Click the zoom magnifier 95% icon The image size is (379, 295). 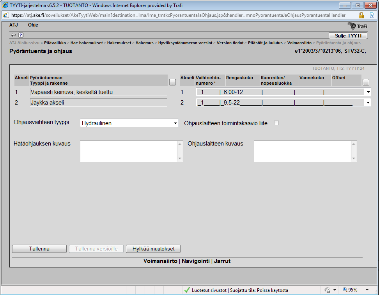345,290
